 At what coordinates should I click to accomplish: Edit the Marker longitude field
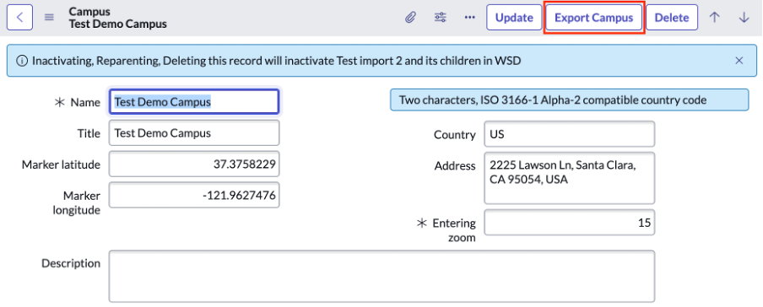point(194,196)
